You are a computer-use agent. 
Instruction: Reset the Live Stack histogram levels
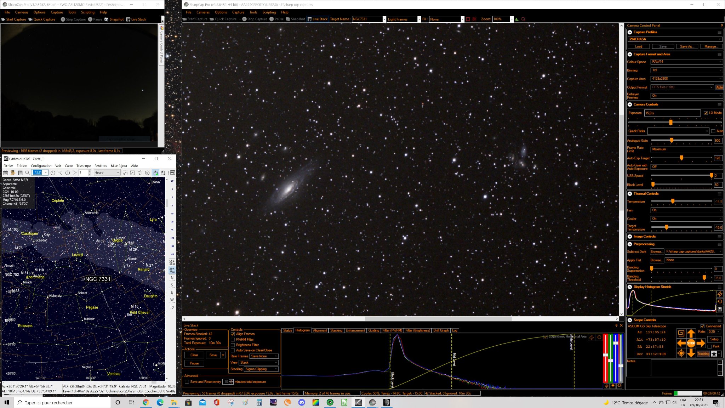(x=599, y=338)
